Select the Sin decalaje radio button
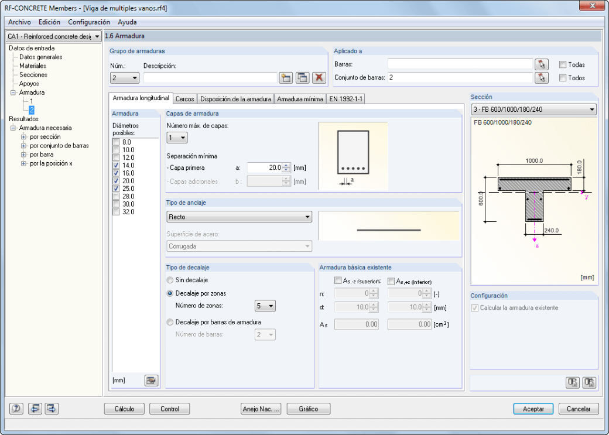This screenshot has height=435, width=609. pyautogui.click(x=170, y=280)
